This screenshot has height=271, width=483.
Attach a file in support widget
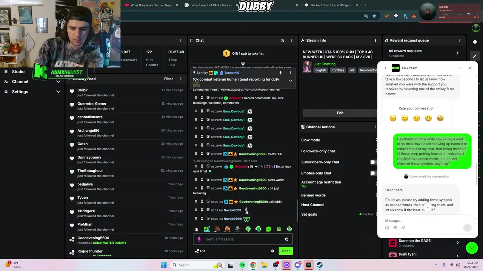403,228
